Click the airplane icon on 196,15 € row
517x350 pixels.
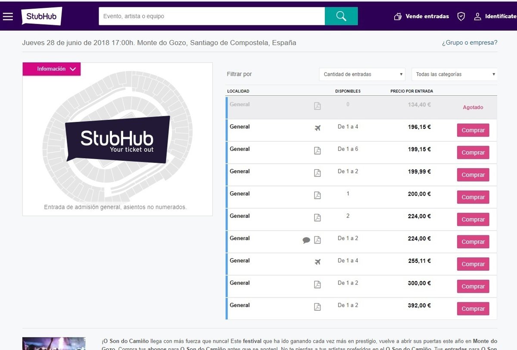tap(318, 128)
